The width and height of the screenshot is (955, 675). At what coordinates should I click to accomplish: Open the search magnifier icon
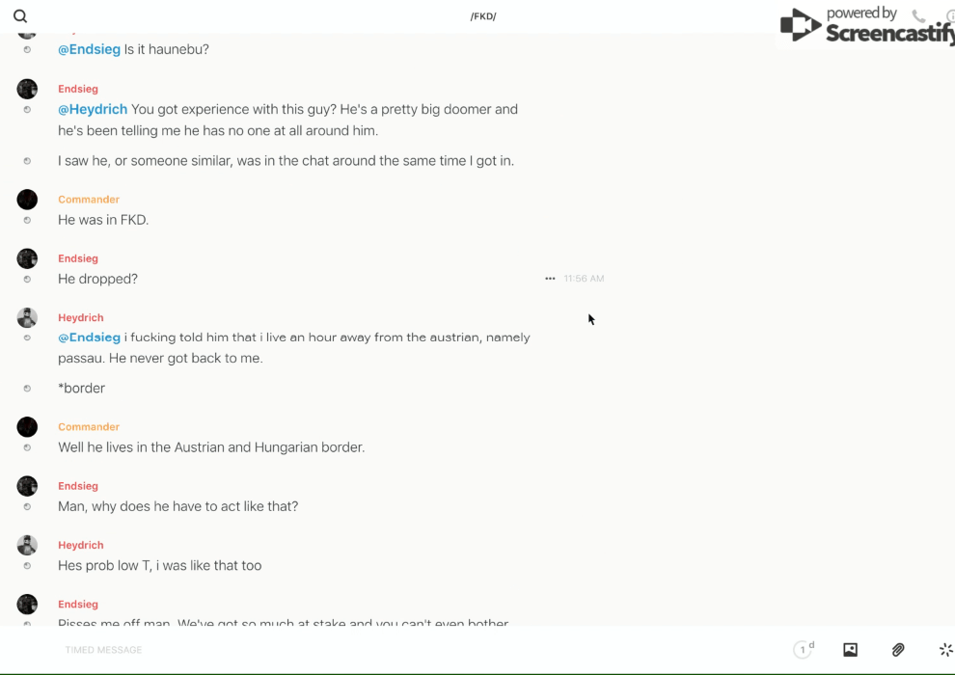(x=20, y=16)
